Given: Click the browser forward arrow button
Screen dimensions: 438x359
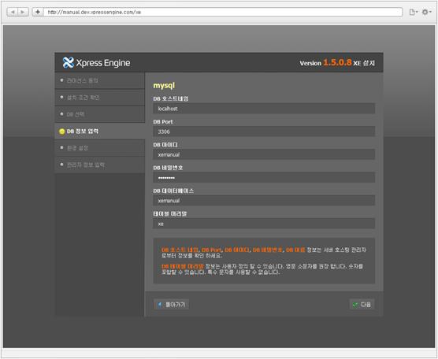Looking at the screenshot, I should coord(23,12).
